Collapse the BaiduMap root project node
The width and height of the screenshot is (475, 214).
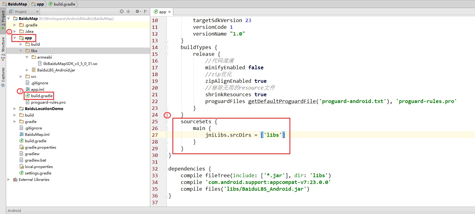(x=9, y=19)
